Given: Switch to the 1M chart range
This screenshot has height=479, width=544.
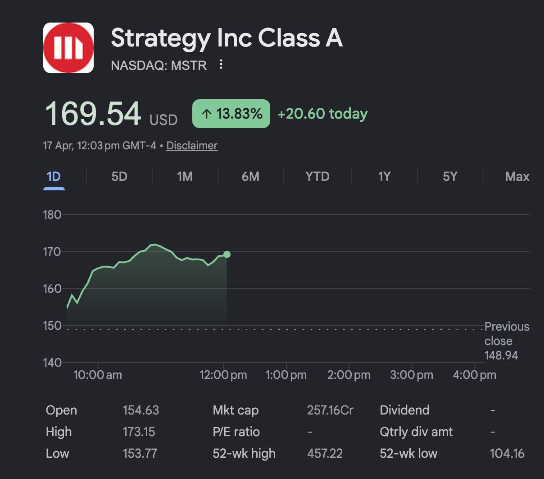Looking at the screenshot, I should (185, 176).
